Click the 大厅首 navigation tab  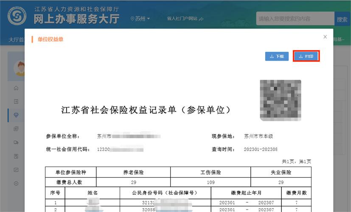point(16,40)
